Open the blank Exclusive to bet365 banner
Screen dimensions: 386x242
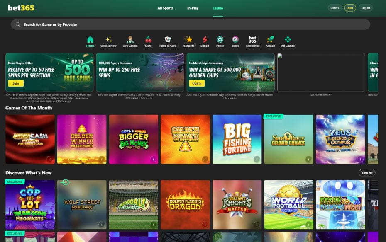pos(321,73)
